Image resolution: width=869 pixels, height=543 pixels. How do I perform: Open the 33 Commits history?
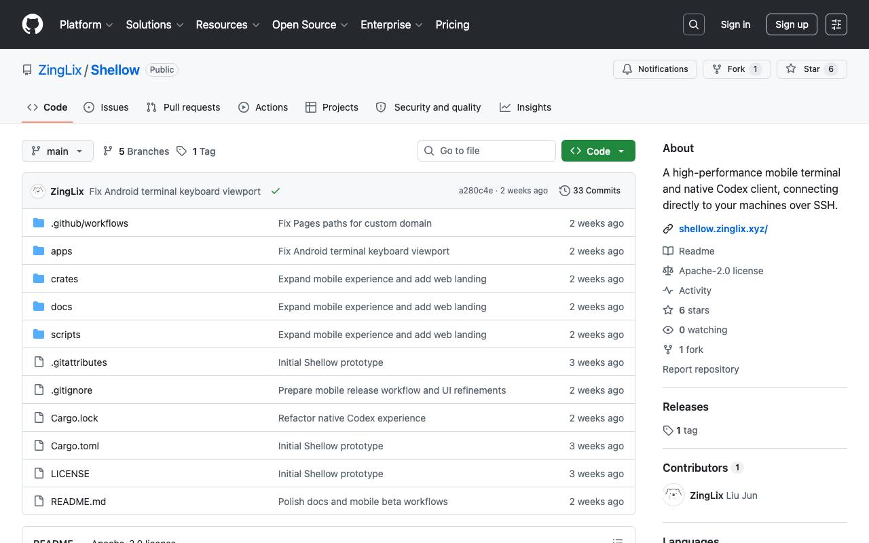pyautogui.click(x=590, y=191)
